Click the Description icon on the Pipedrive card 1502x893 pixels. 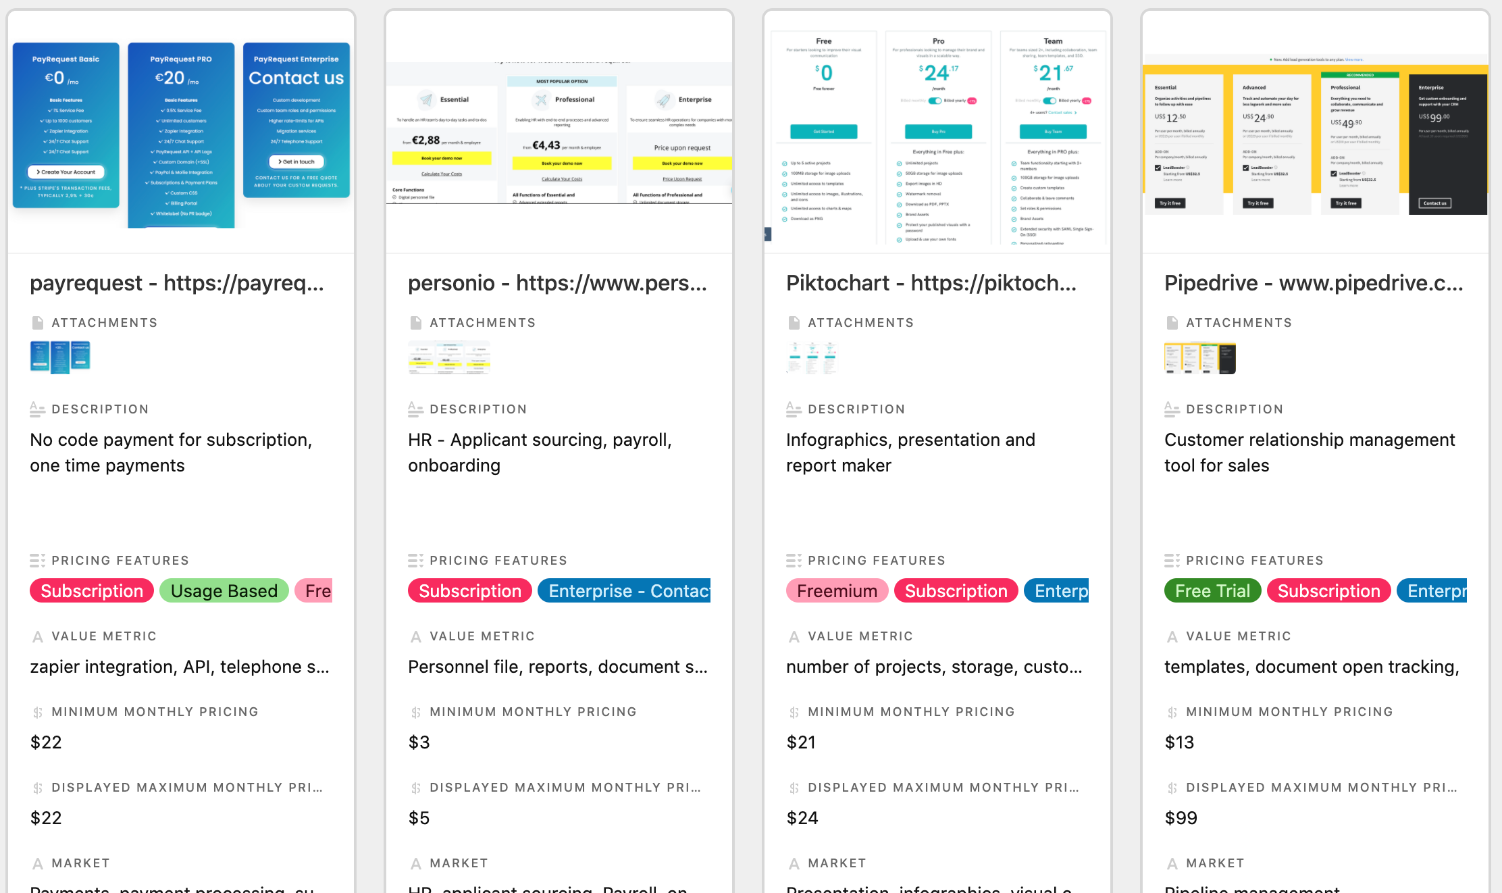(x=1172, y=409)
